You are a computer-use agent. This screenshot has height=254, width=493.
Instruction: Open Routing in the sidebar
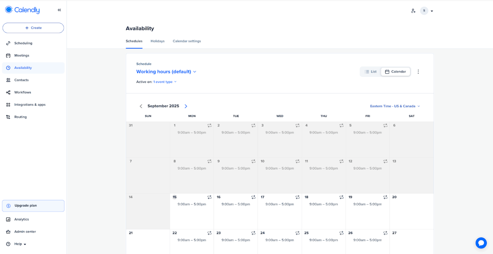[33, 117]
